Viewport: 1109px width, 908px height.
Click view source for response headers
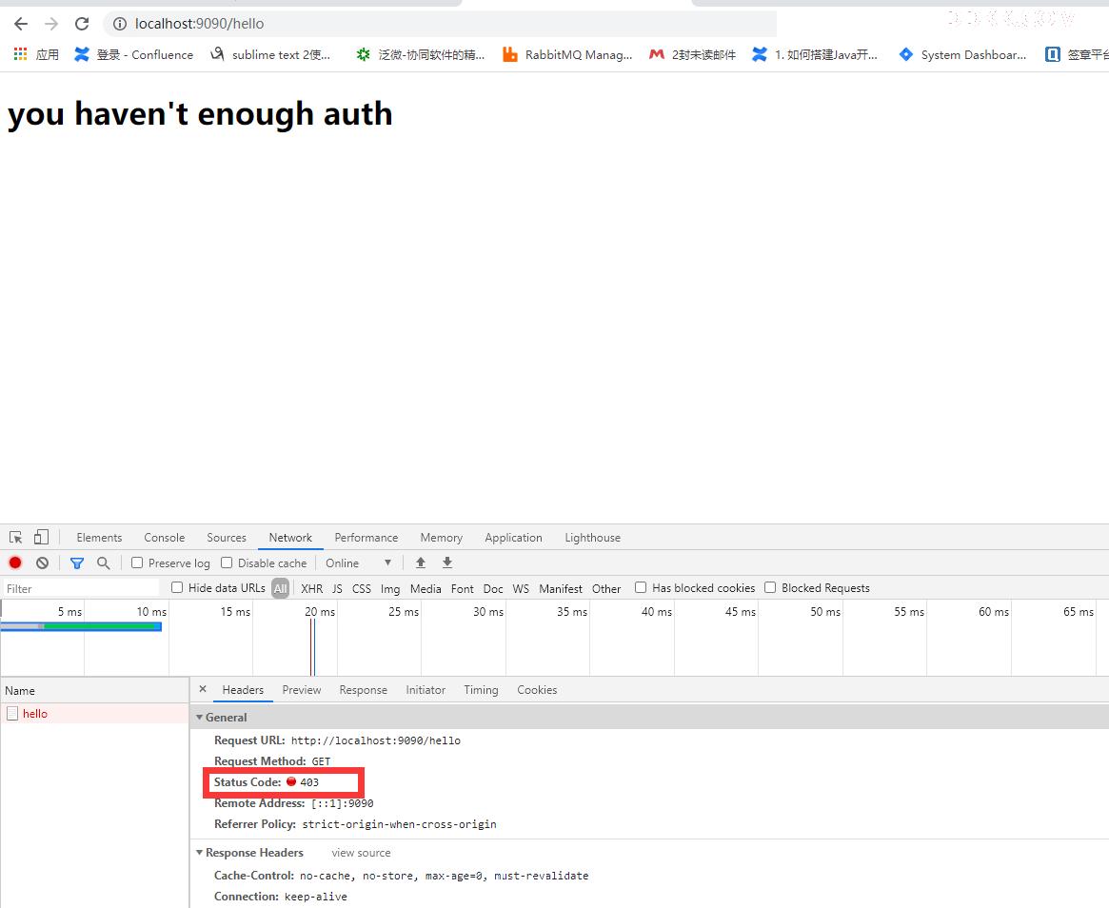click(x=361, y=853)
